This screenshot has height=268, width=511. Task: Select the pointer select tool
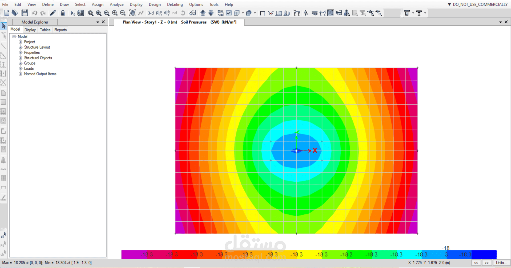(x=4, y=26)
